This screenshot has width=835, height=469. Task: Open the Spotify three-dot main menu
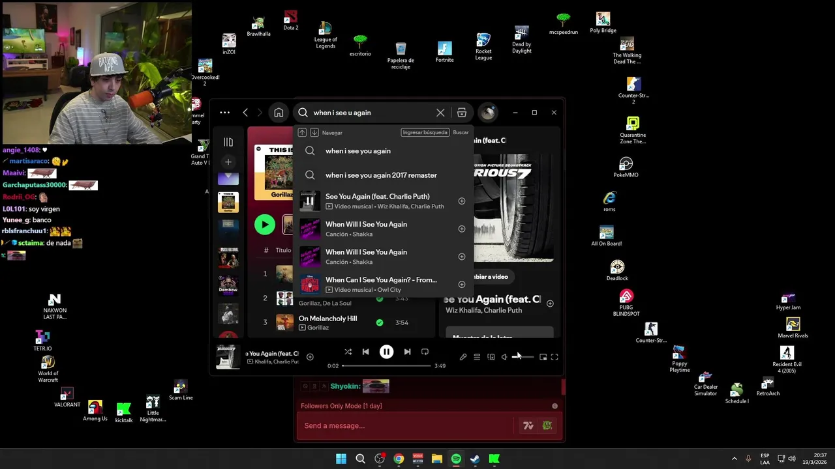pos(224,113)
